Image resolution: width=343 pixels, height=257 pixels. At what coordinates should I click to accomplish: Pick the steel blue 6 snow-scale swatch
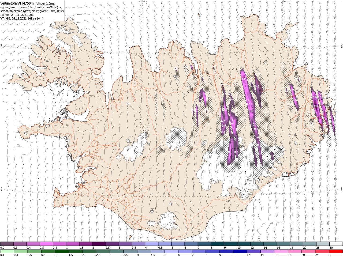click(191, 244)
